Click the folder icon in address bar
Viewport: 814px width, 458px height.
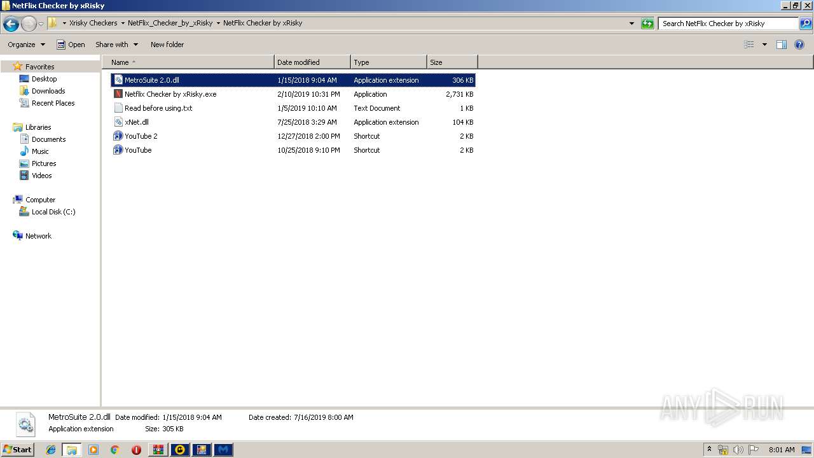[x=53, y=23]
